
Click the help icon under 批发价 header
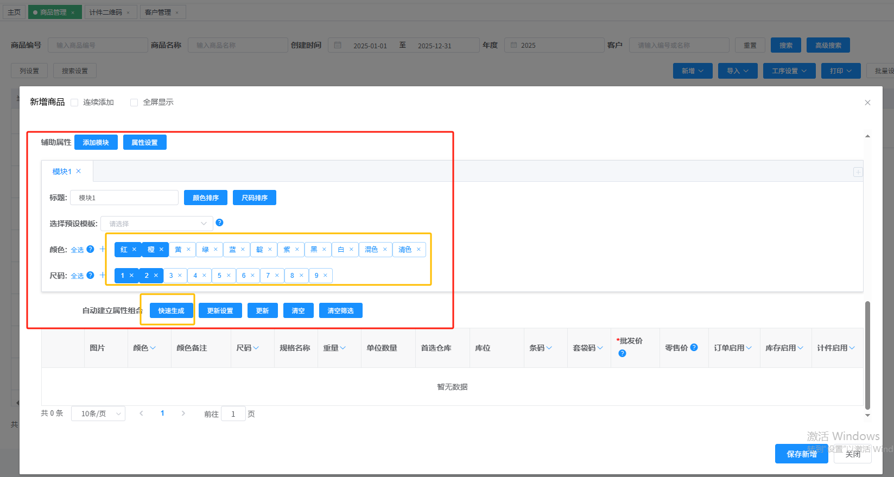pyautogui.click(x=622, y=353)
